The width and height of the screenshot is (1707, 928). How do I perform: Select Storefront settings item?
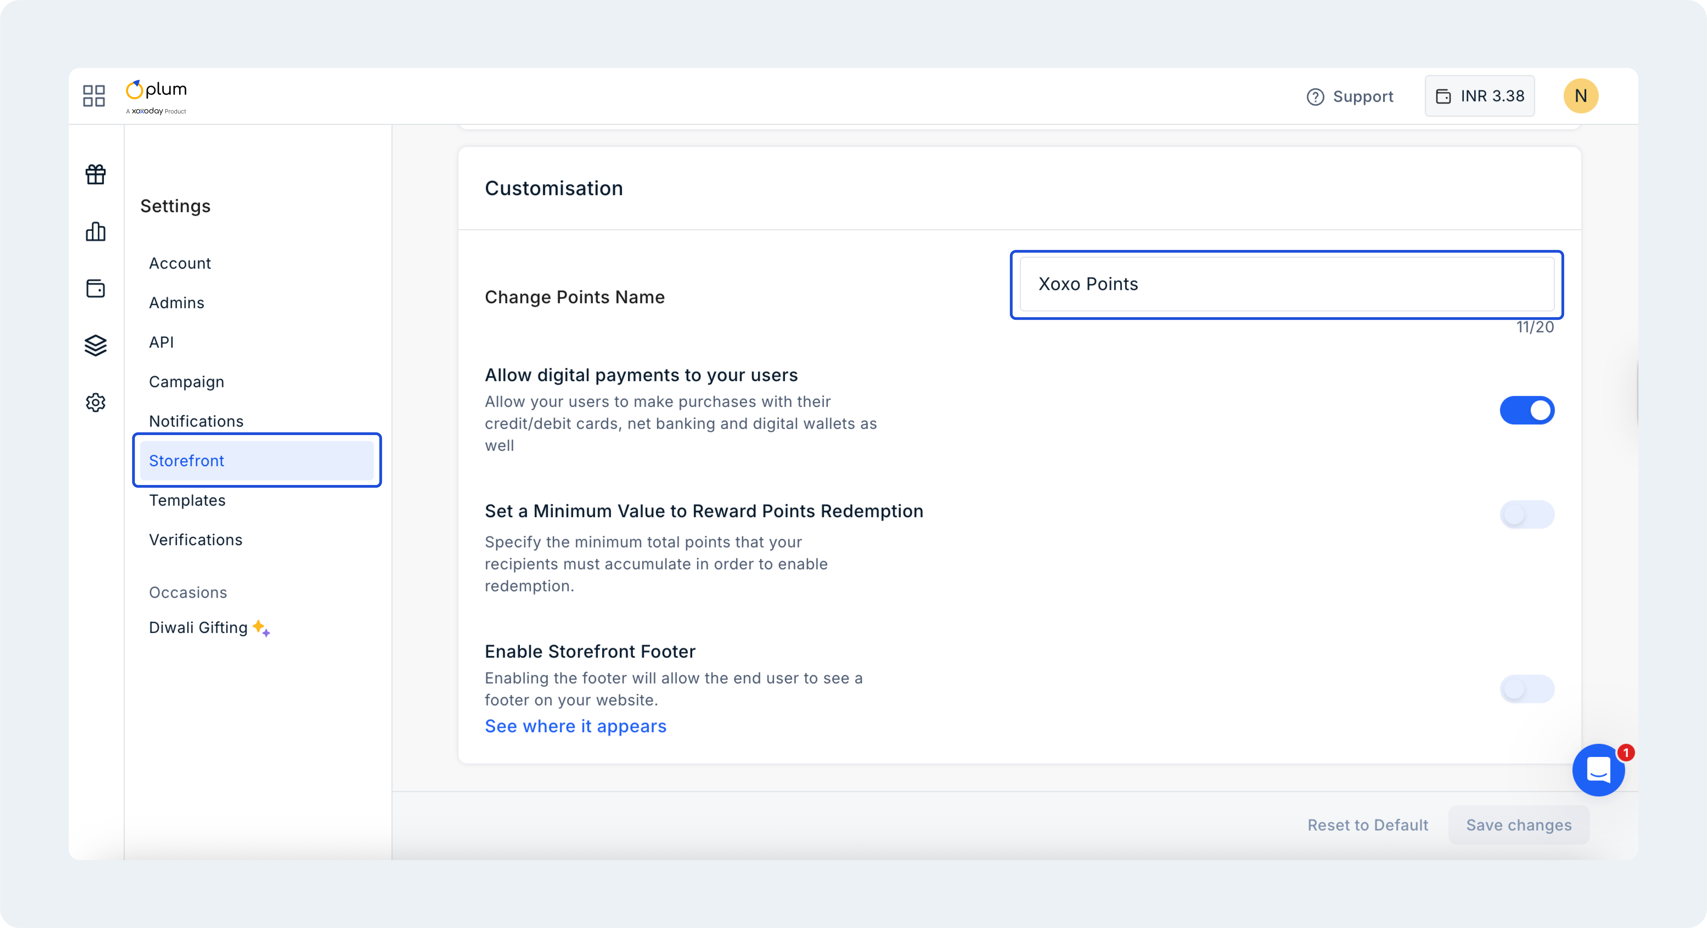257,460
